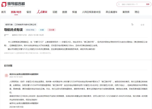This screenshot has height=109, width=152.
Task: Click the message paragraph starting 建议尽快更正
Action: 52,49
